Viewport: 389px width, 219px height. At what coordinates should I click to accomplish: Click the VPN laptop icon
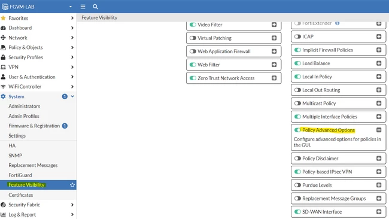[x=3, y=67]
